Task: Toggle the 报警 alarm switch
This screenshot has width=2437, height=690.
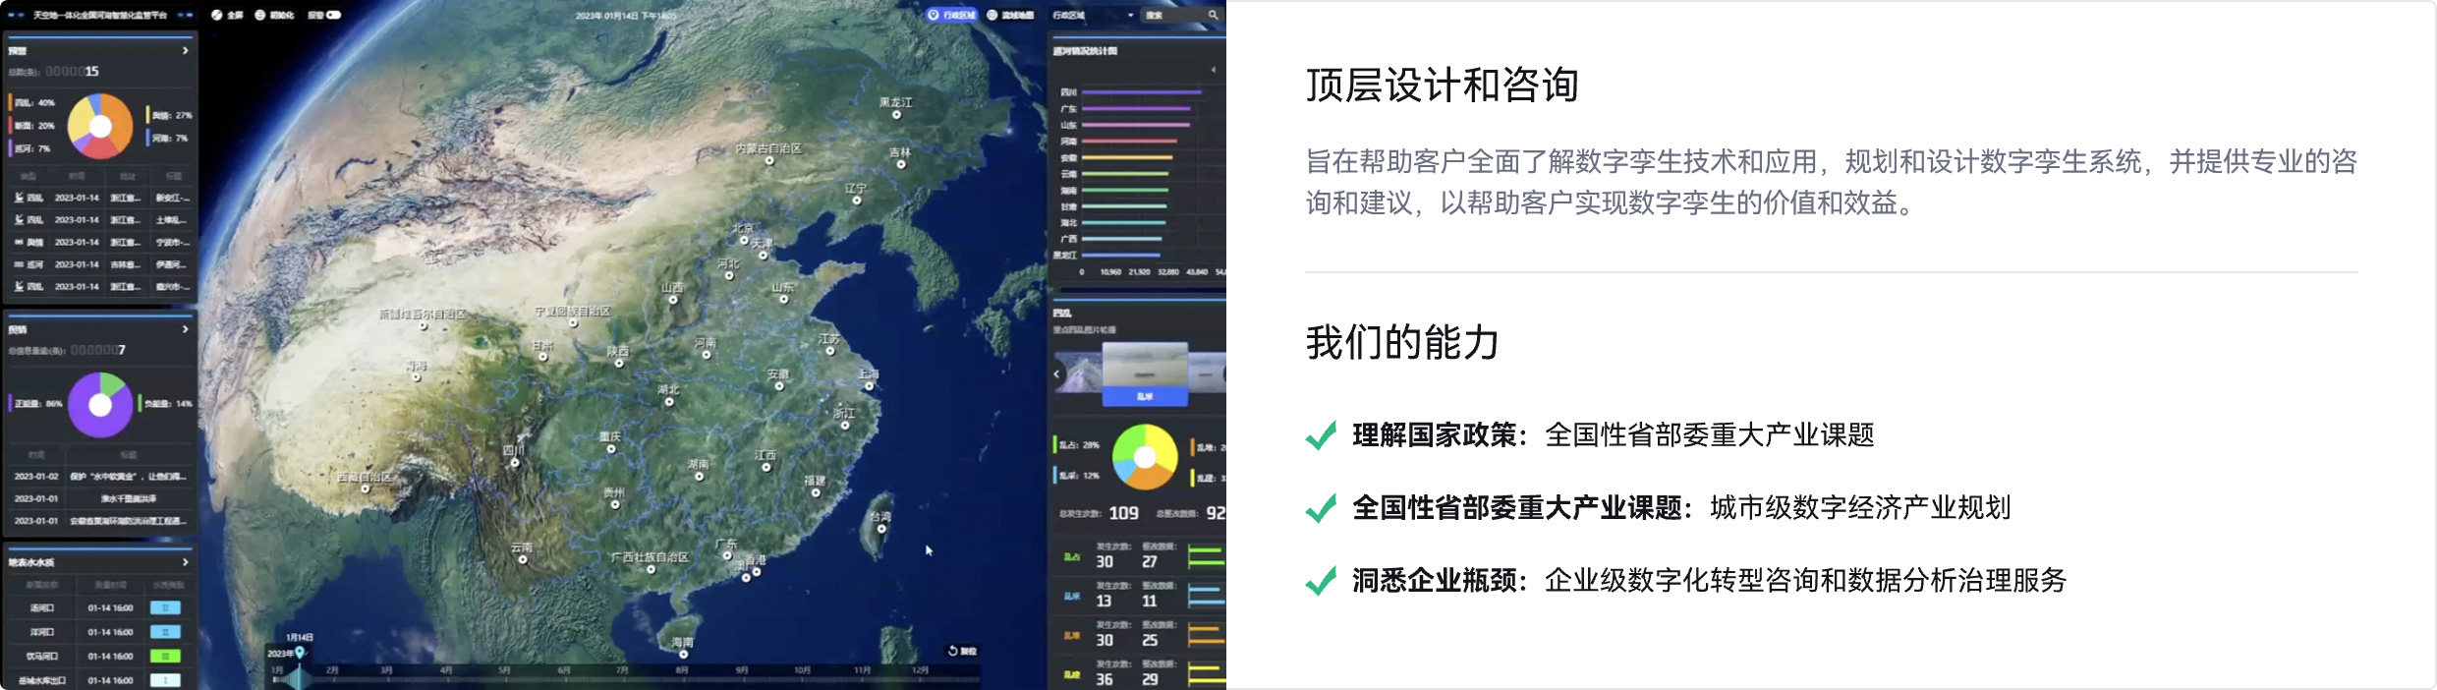Action: point(334,15)
